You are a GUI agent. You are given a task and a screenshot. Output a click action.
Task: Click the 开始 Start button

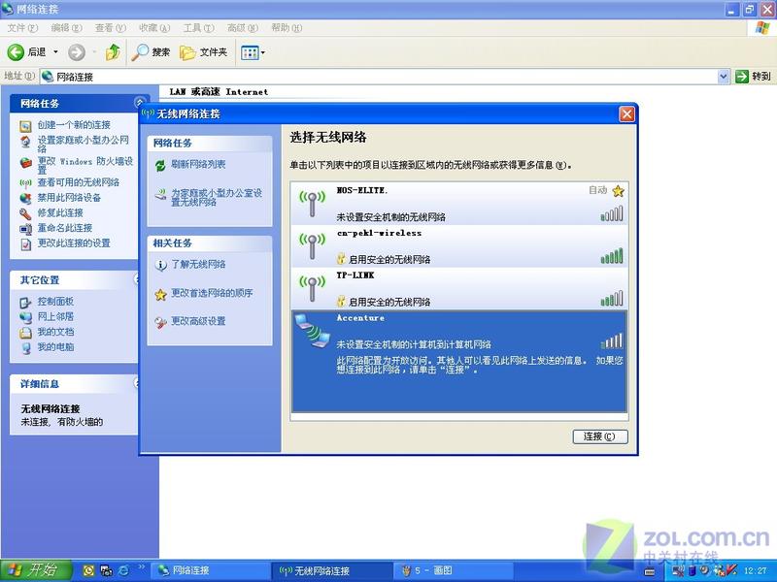[36, 570]
